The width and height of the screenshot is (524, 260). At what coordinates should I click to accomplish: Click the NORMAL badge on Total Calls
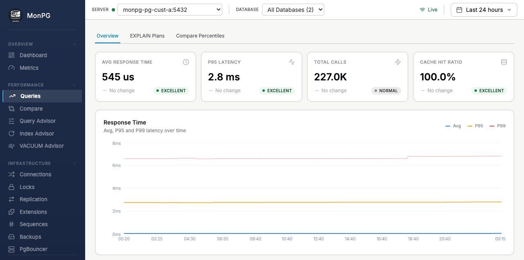click(386, 91)
